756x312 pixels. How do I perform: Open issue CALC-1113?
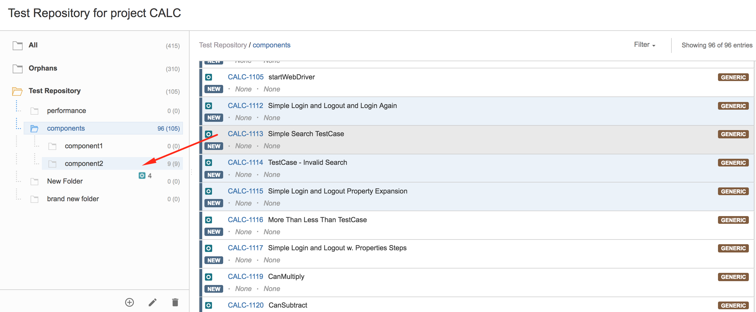[x=245, y=134]
